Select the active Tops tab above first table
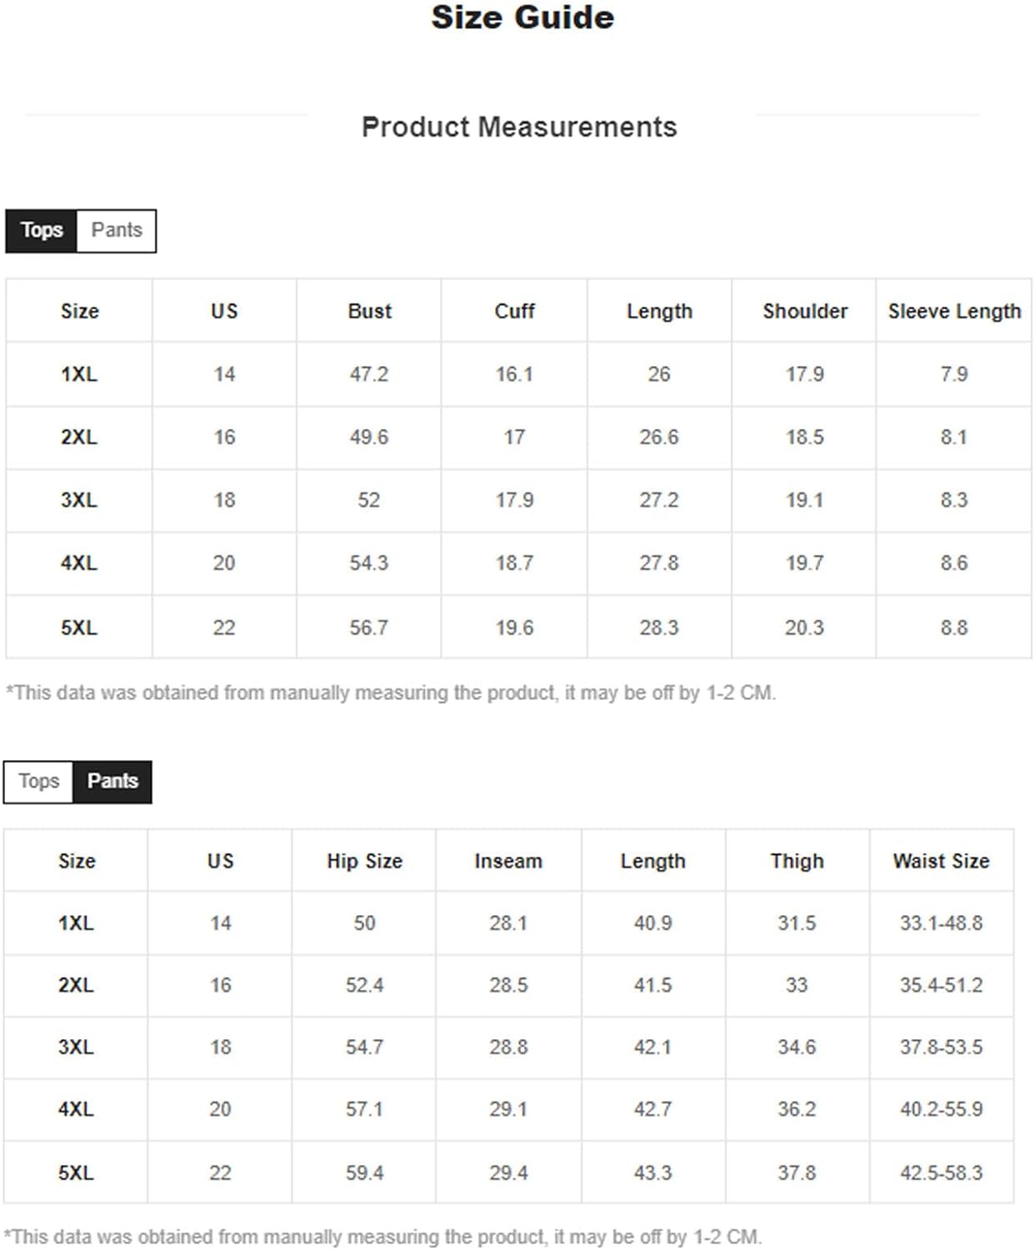 [x=42, y=231]
